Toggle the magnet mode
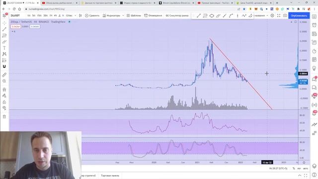The width and height of the screenshot is (318, 179). coord(4,66)
